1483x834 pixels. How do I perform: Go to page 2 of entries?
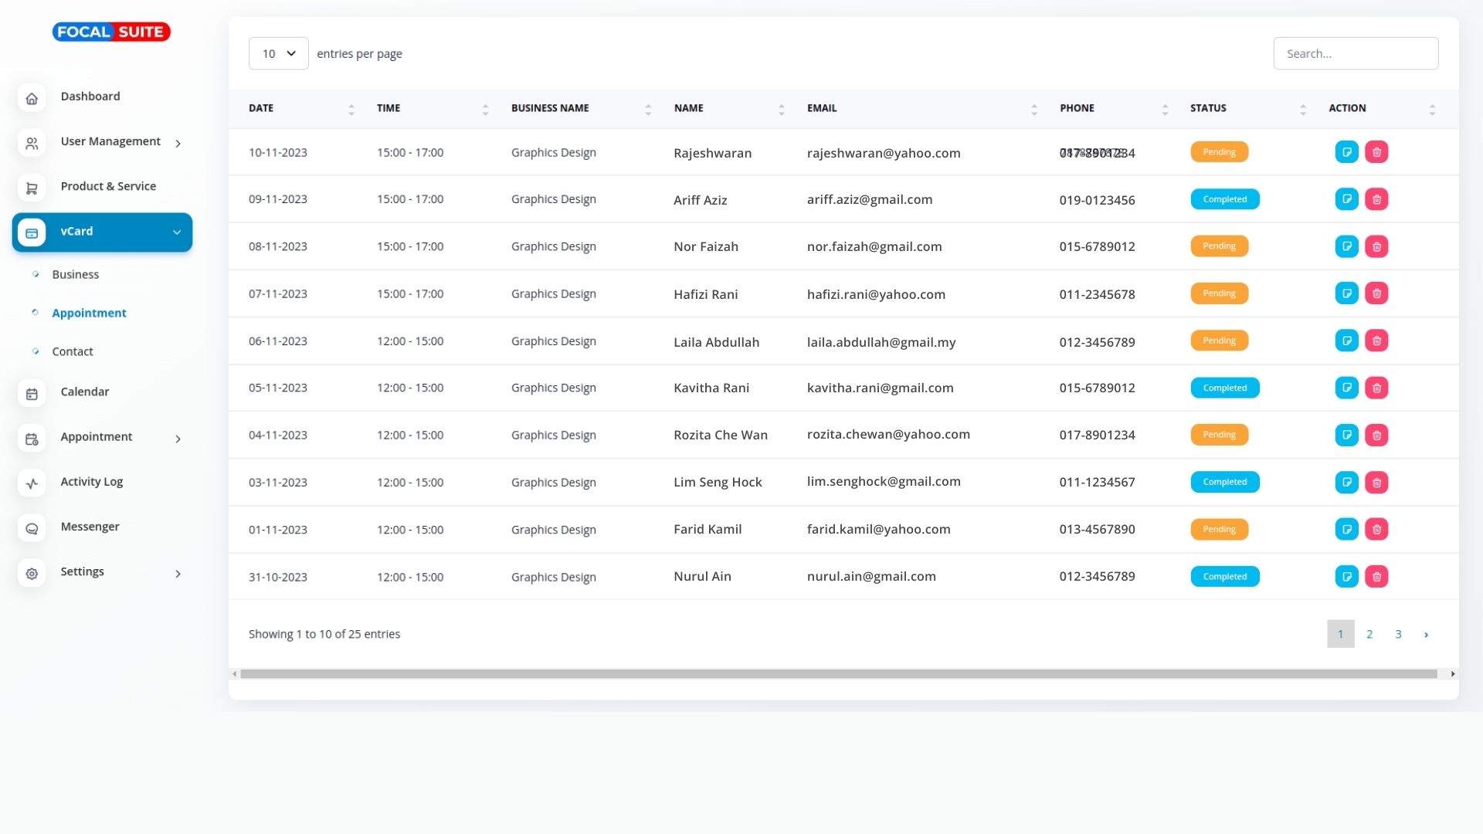click(x=1369, y=634)
